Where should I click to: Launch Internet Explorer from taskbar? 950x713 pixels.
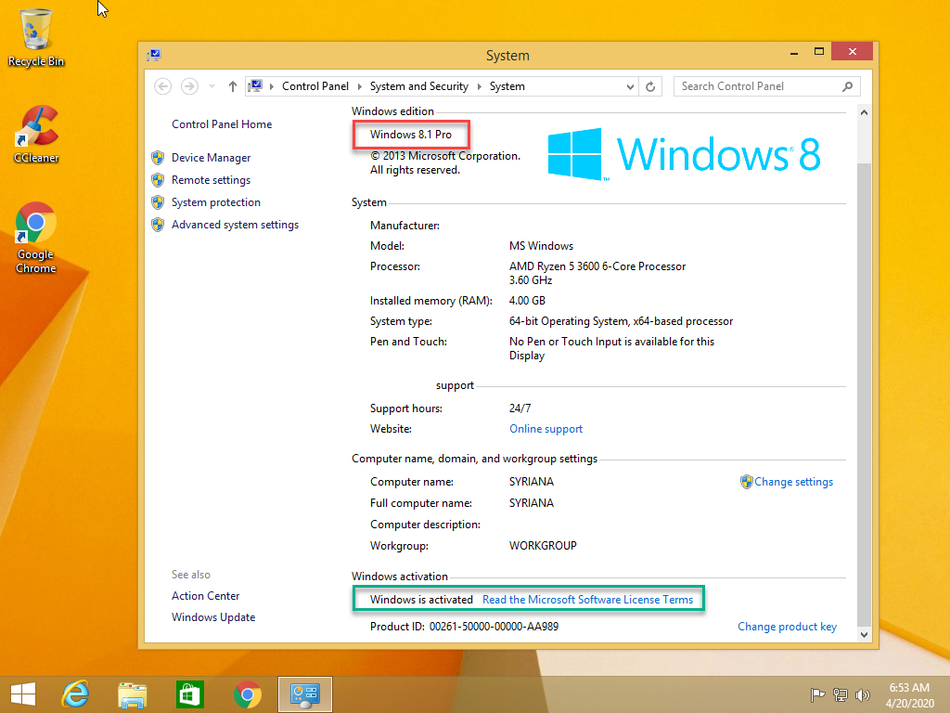coord(76,694)
